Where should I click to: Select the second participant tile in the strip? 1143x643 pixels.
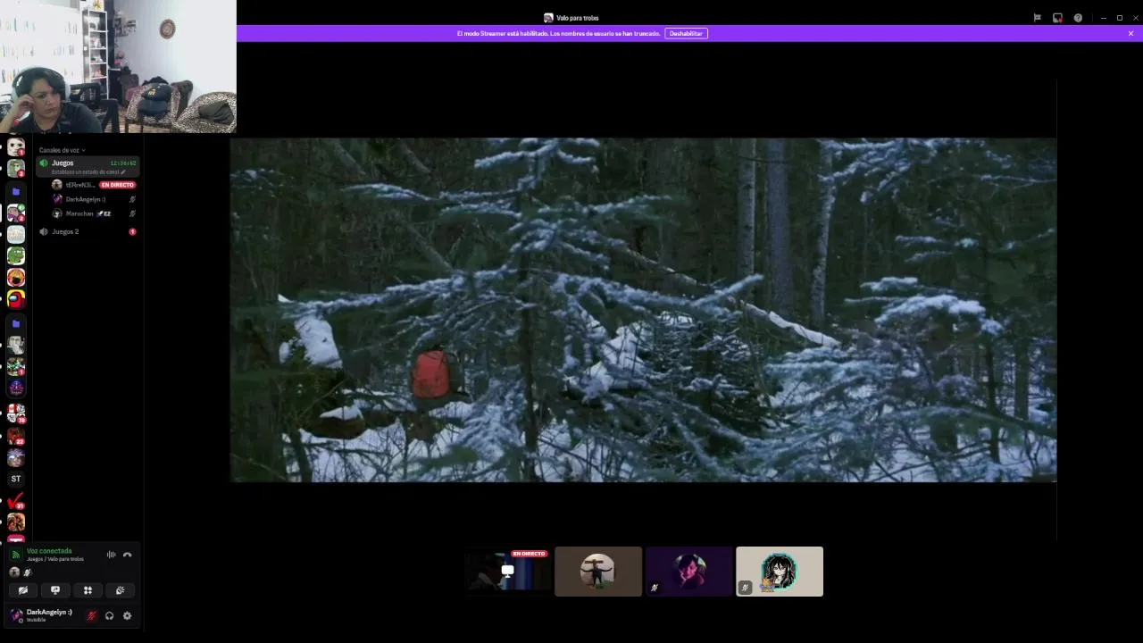point(598,572)
